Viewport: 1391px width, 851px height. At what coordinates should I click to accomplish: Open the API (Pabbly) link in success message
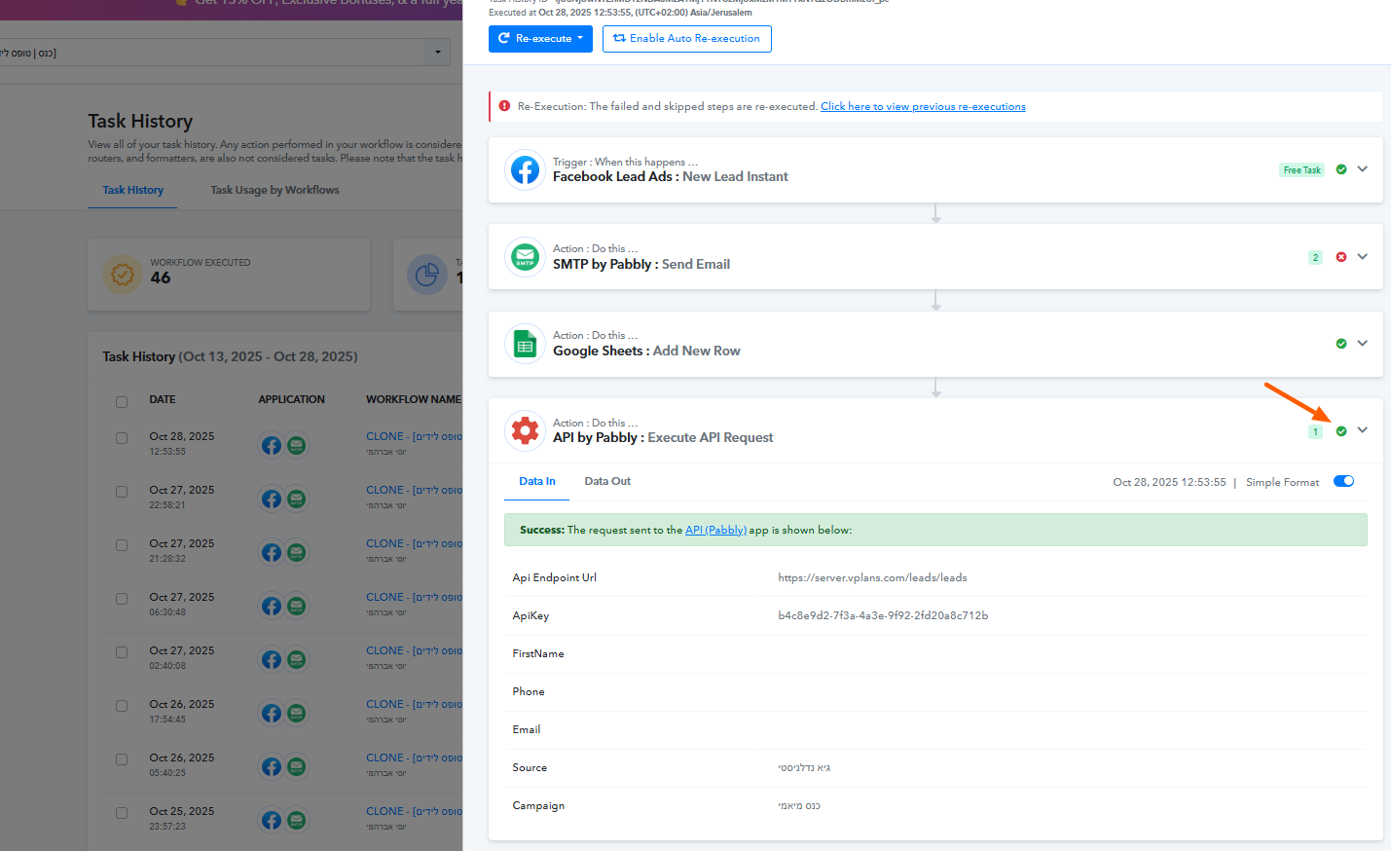click(715, 531)
